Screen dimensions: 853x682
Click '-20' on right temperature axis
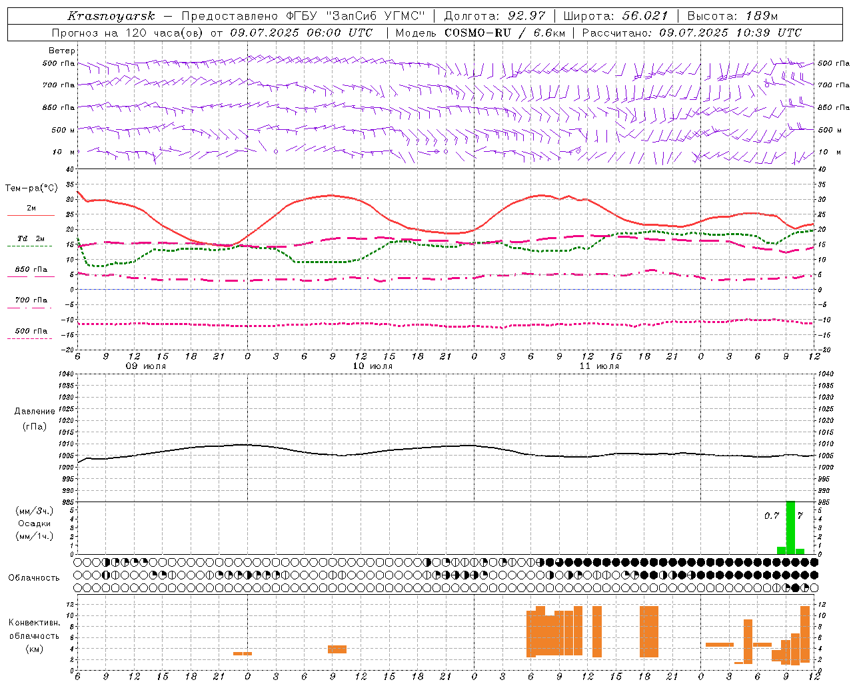point(823,350)
